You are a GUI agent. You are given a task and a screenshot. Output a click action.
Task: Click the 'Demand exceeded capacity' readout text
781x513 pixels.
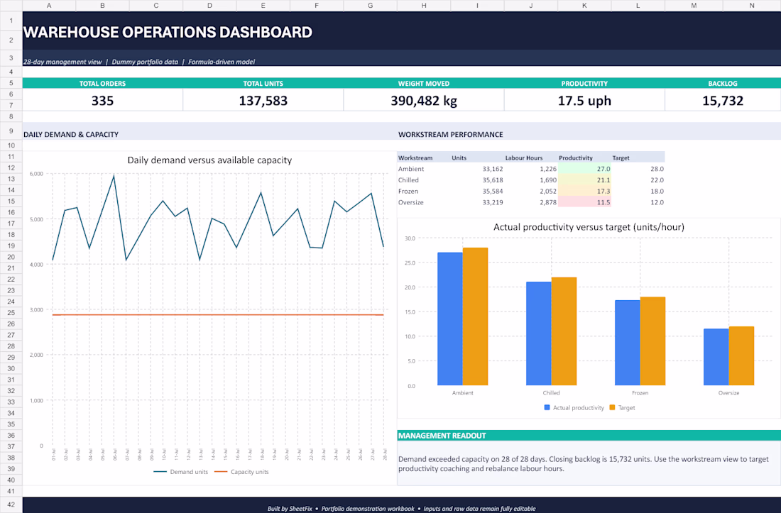(583, 464)
